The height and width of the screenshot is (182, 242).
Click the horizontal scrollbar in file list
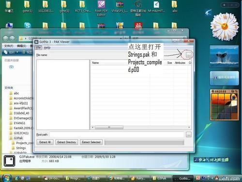pyautogui.click(x=141, y=127)
